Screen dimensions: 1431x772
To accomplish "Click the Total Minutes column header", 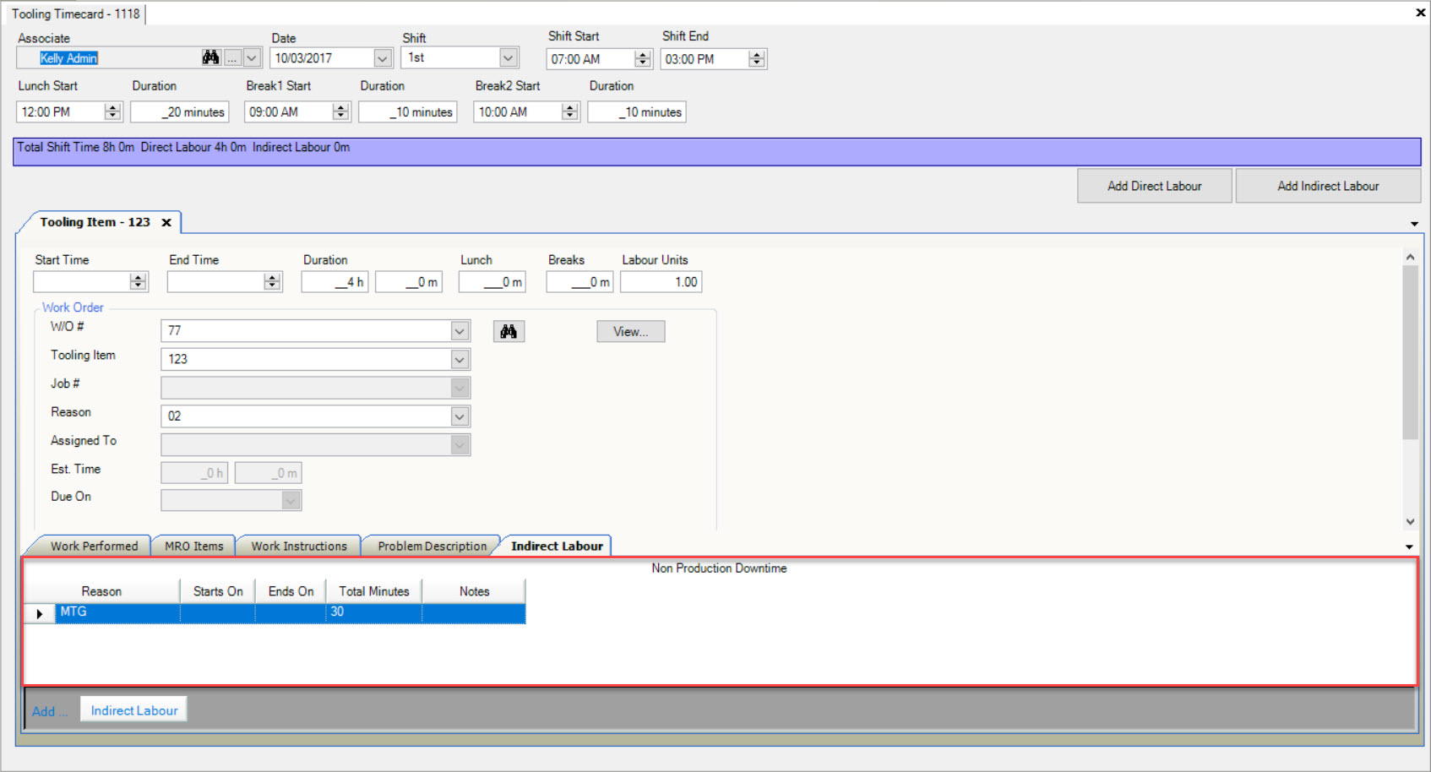I will [x=374, y=591].
